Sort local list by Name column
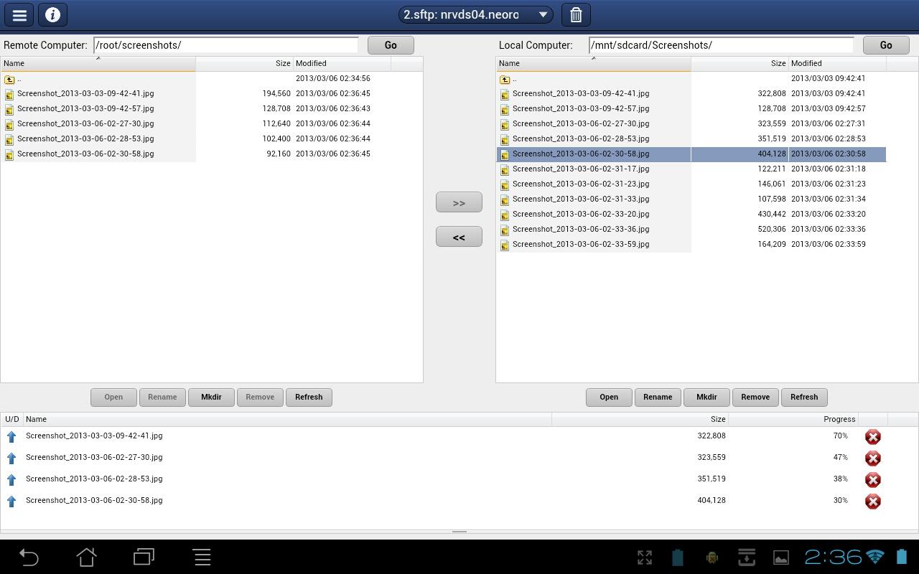The image size is (919, 574). tap(593, 63)
